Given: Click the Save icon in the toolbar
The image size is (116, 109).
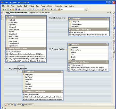Looking at the screenshot, I should [16, 9].
